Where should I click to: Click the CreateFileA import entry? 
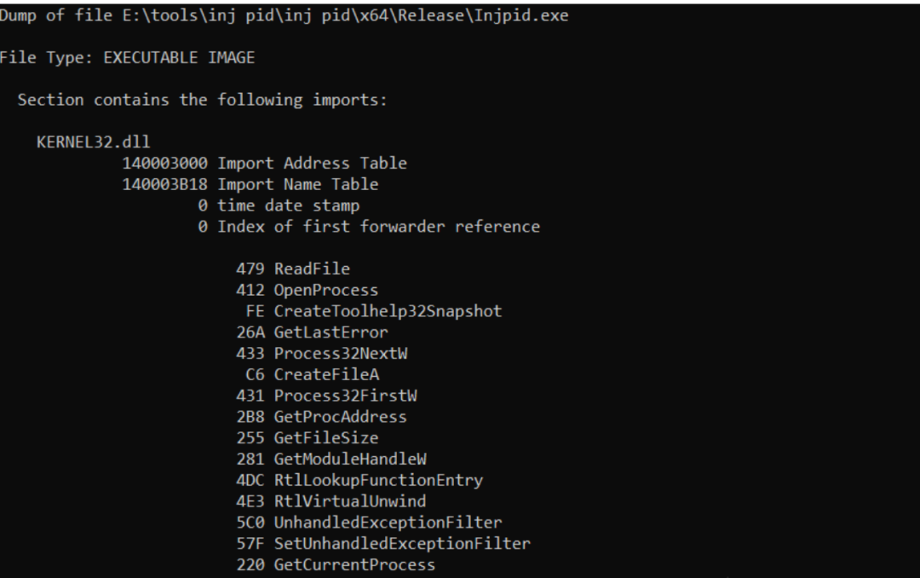(x=312, y=375)
